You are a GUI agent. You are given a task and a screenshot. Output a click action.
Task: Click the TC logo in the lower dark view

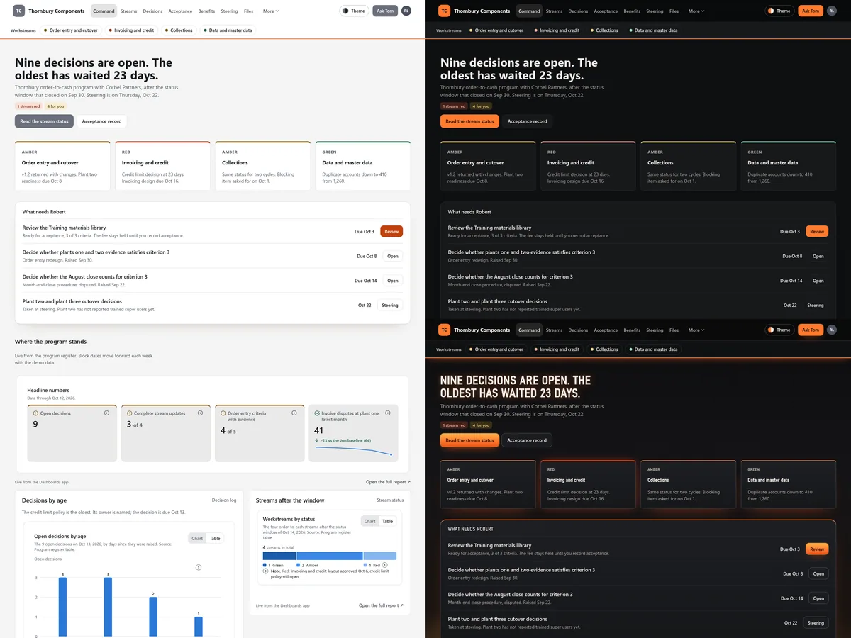click(x=444, y=330)
